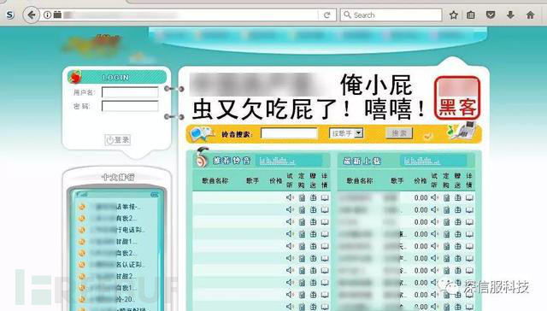The image size is (547, 311).
Task: Click 价格 header in 推荐铃音 table
Action: click(275, 180)
